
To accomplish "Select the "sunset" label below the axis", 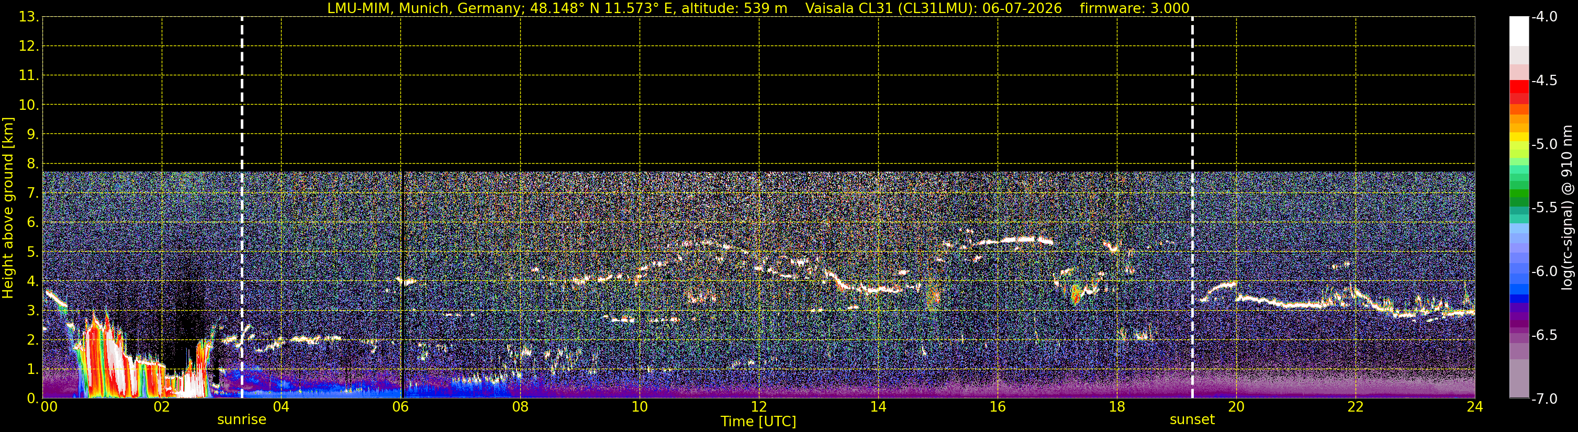I will point(1192,420).
